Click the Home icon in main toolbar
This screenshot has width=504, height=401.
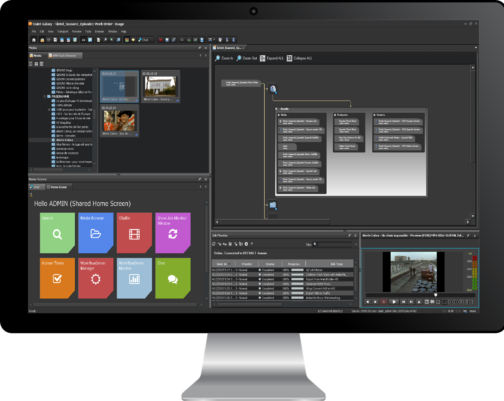(34, 40)
